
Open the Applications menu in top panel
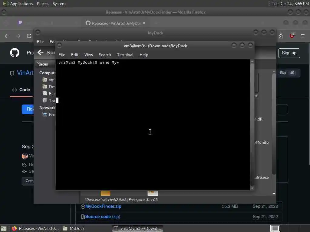coord(21,4)
